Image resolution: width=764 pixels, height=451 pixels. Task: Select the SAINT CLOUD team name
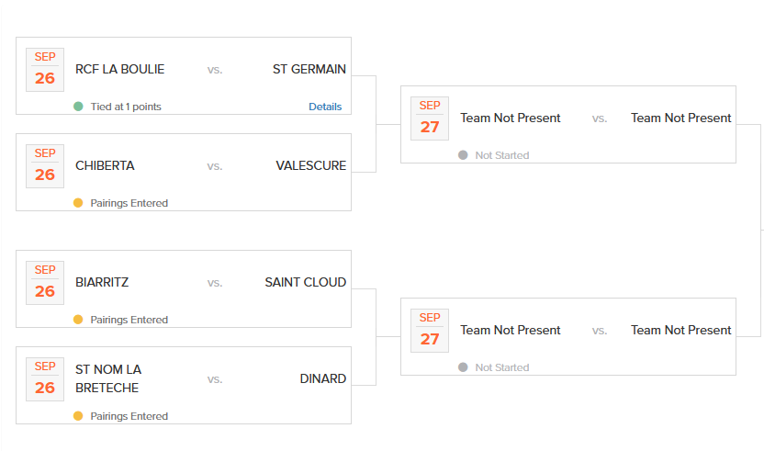pyautogui.click(x=306, y=282)
